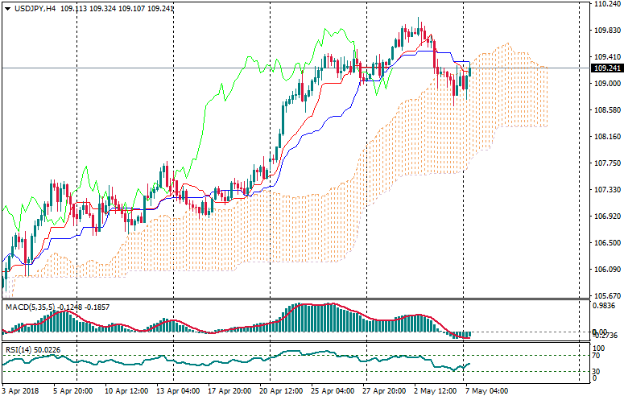Click the USDJPY,H4 chart title text

pyautogui.click(x=34, y=8)
